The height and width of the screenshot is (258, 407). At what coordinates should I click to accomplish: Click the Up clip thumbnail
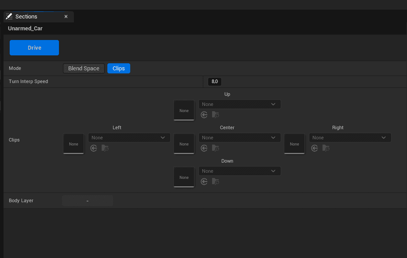pos(184,110)
